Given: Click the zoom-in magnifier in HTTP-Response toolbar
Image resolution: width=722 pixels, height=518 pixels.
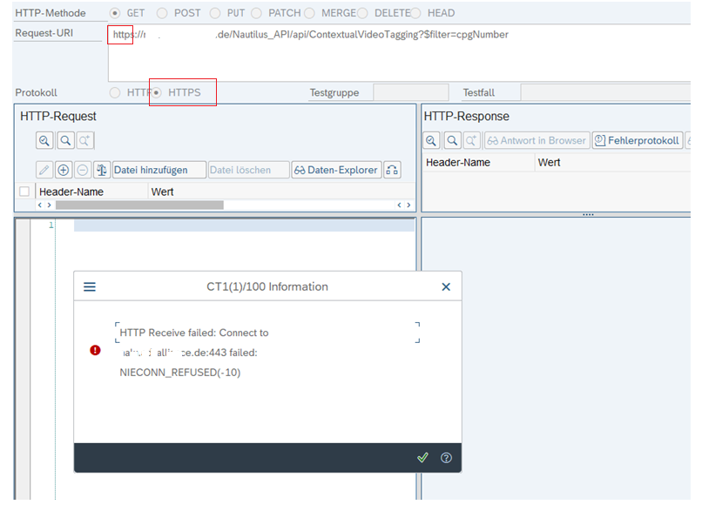Looking at the screenshot, I should pyautogui.click(x=431, y=140).
